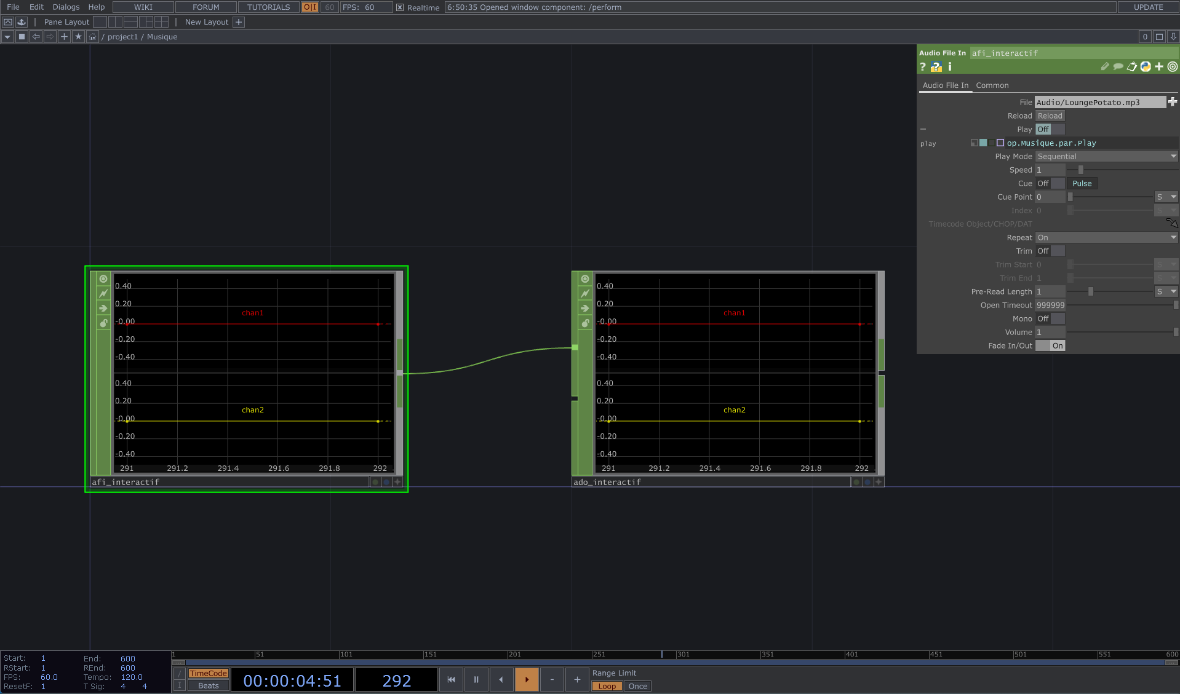This screenshot has width=1180, height=694.
Task: Open the Dialogs menu
Action: pos(66,7)
